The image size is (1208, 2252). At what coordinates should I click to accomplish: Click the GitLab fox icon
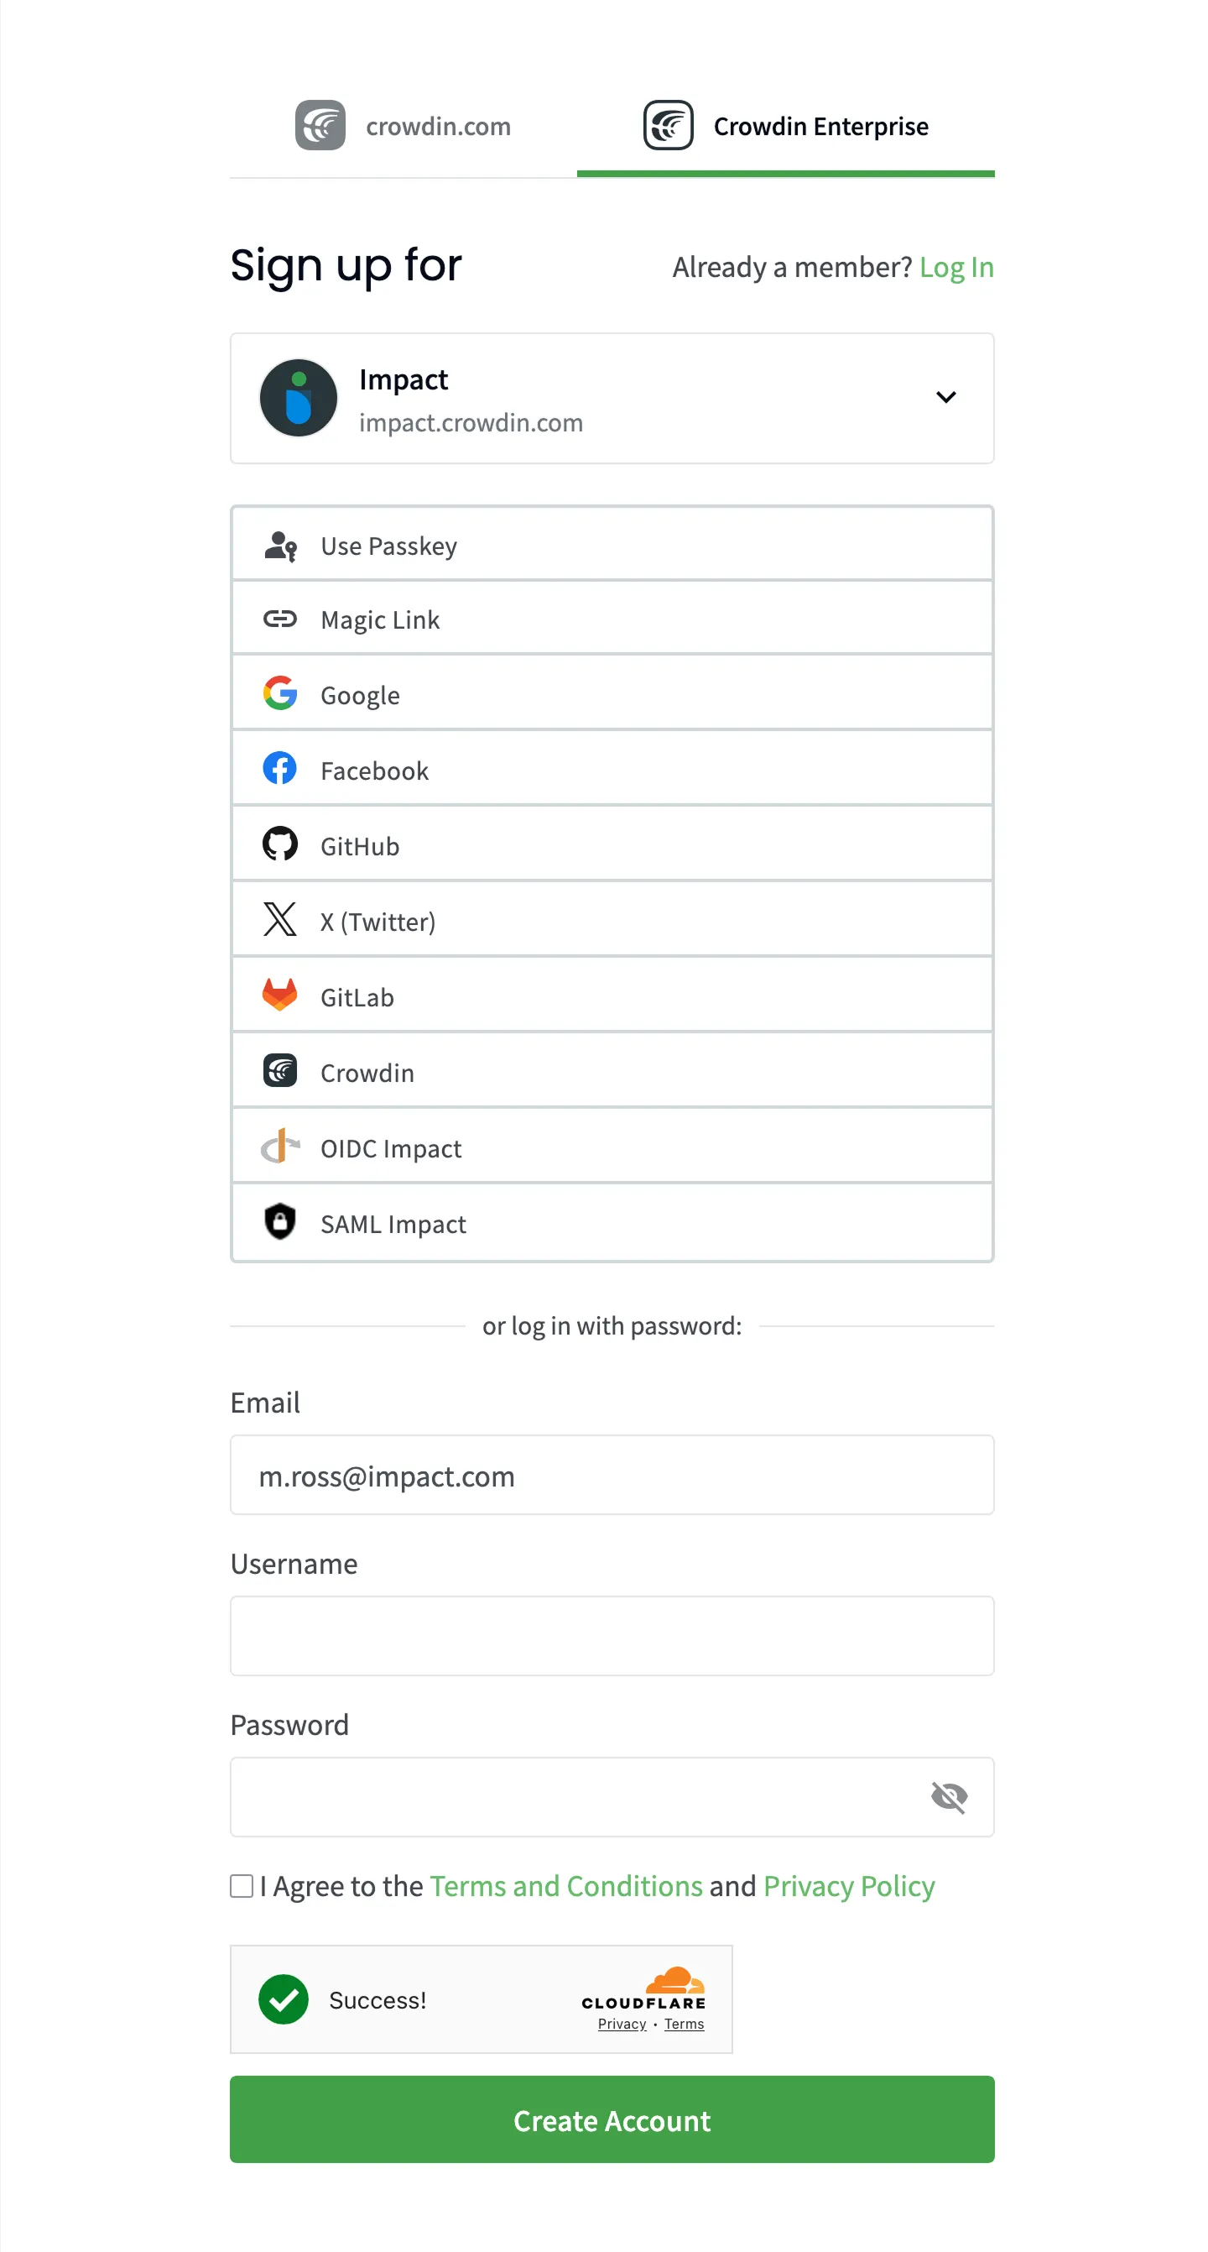279,995
